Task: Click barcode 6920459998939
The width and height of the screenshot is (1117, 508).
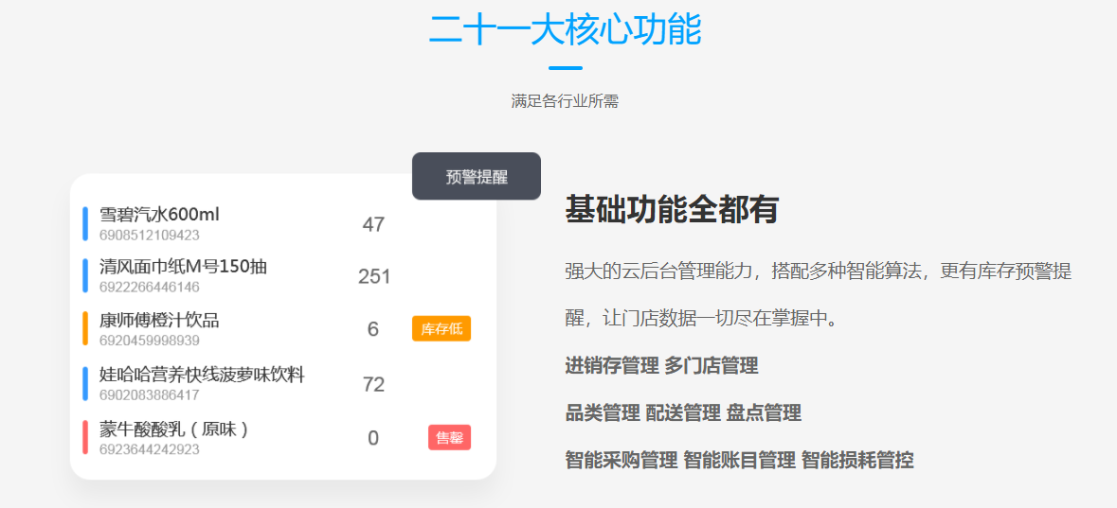Action: click(x=150, y=341)
